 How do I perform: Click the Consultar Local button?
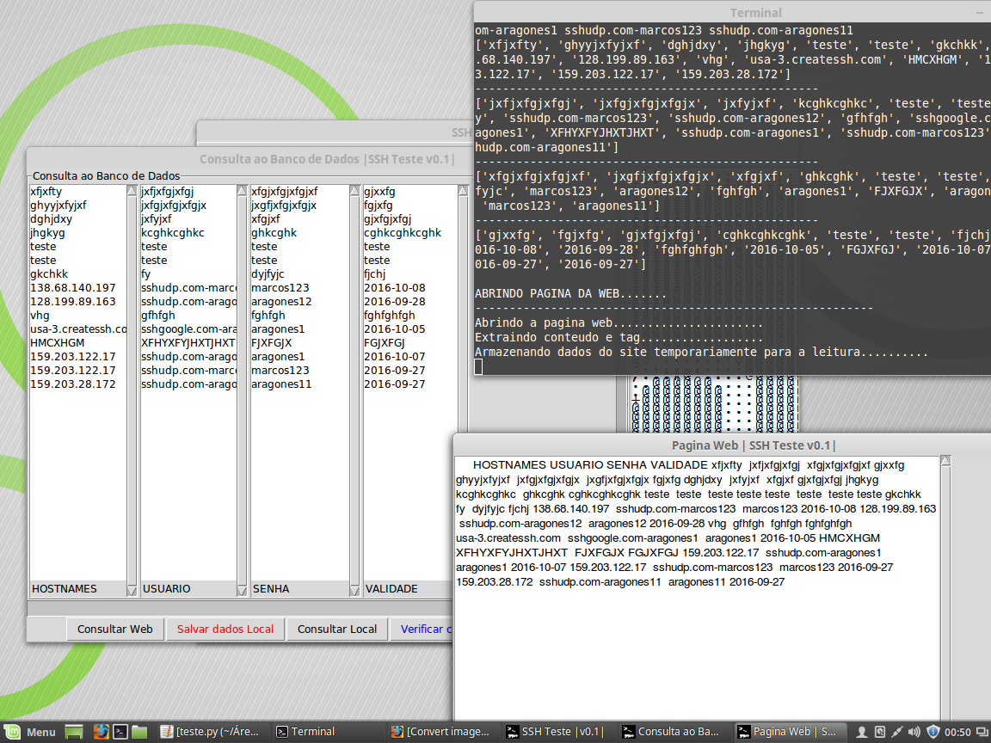(x=337, y=629)
